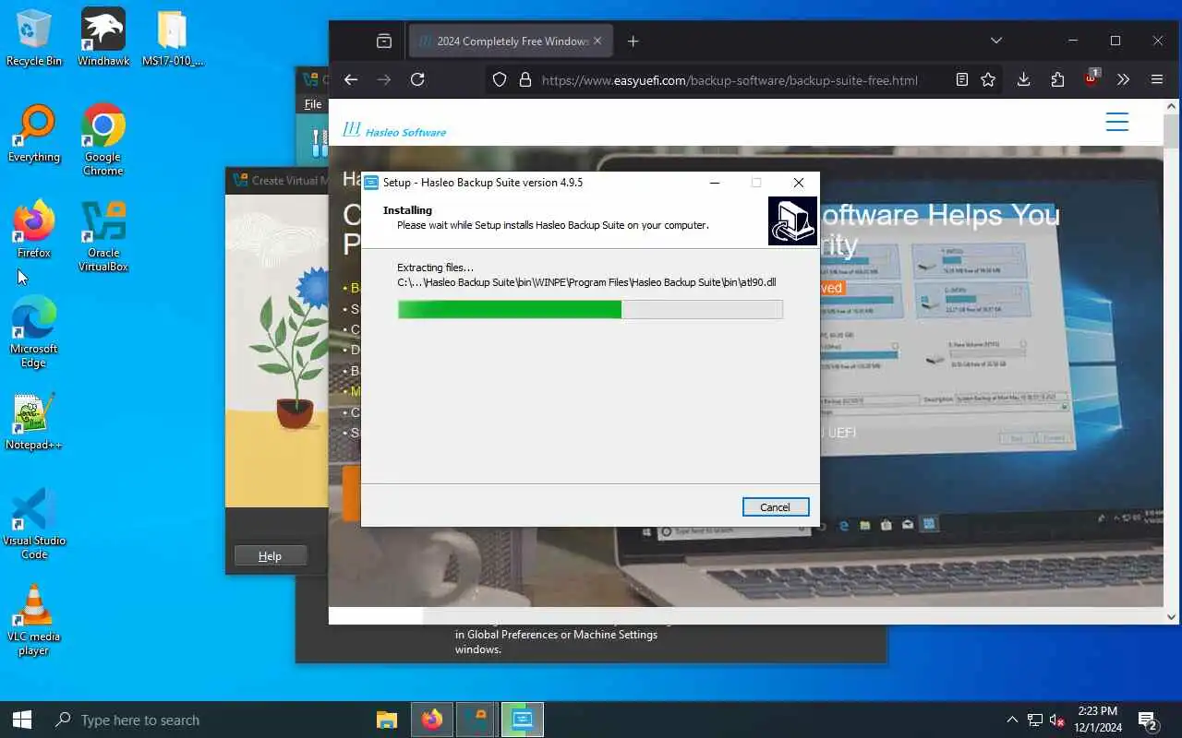
Task: Show more Firefox toolbar tools
Action: pyautogui.click(x=1123, y=80)
